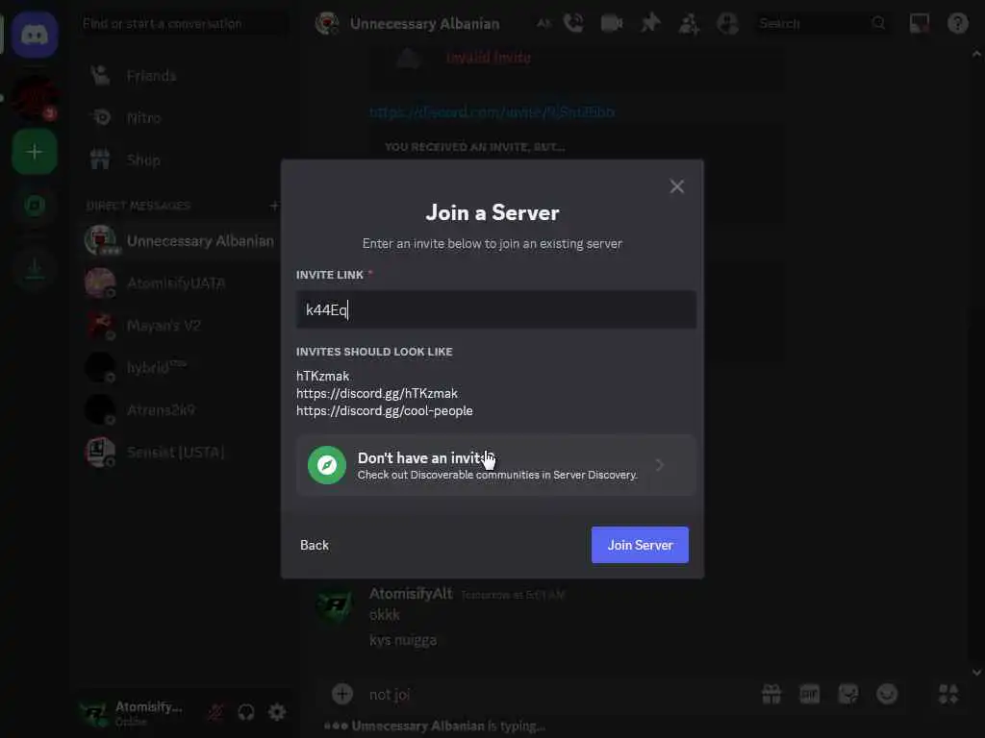Open the Help question mark icon
The width and height of the screenshot is (985, 738).
(x=957, y=24)
